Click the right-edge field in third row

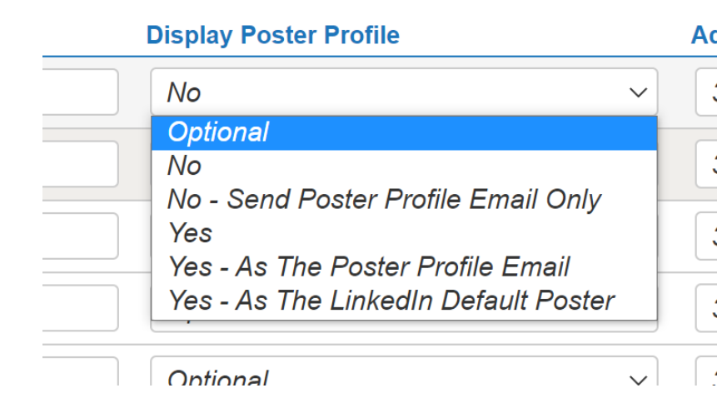pyautogui.click(x=707, y=236)
